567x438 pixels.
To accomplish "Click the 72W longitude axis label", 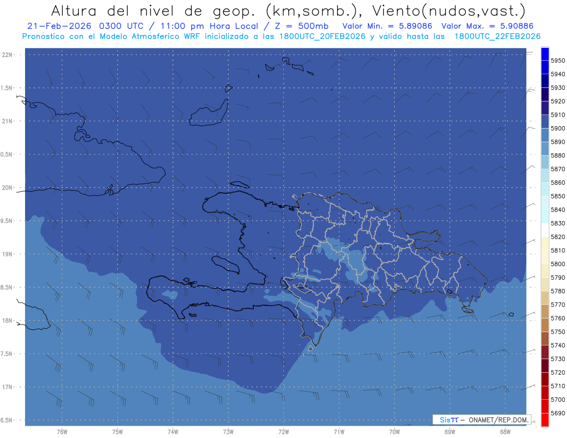I will 283,432.
